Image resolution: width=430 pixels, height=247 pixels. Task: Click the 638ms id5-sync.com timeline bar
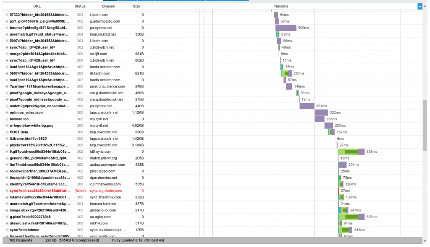point(351,152)
